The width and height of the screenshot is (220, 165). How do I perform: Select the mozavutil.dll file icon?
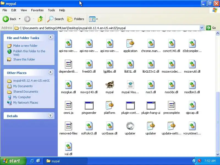tap(192, 64)
